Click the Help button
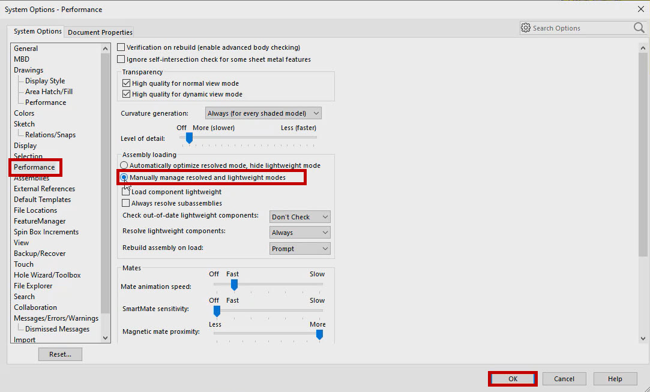650x392 pixels. 615,378
